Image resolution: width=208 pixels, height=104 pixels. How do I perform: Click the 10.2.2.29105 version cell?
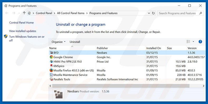tap(195, 79)
